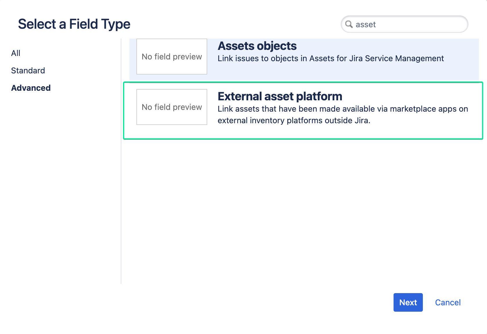Click the Assets objects heading text
The image size is (487, 334).
point(257,46)
